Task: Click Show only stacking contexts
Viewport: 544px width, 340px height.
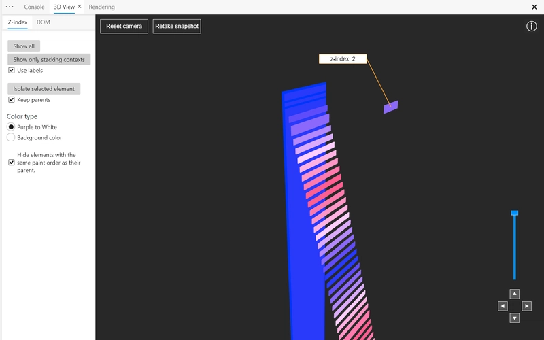Action: tap(49, 60)
